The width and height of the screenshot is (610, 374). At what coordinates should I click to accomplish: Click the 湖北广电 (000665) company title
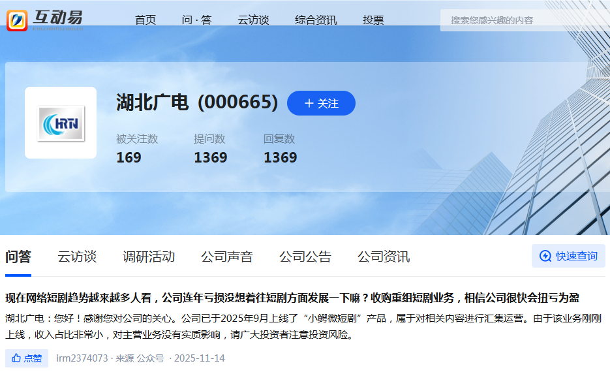pos(197,102)
